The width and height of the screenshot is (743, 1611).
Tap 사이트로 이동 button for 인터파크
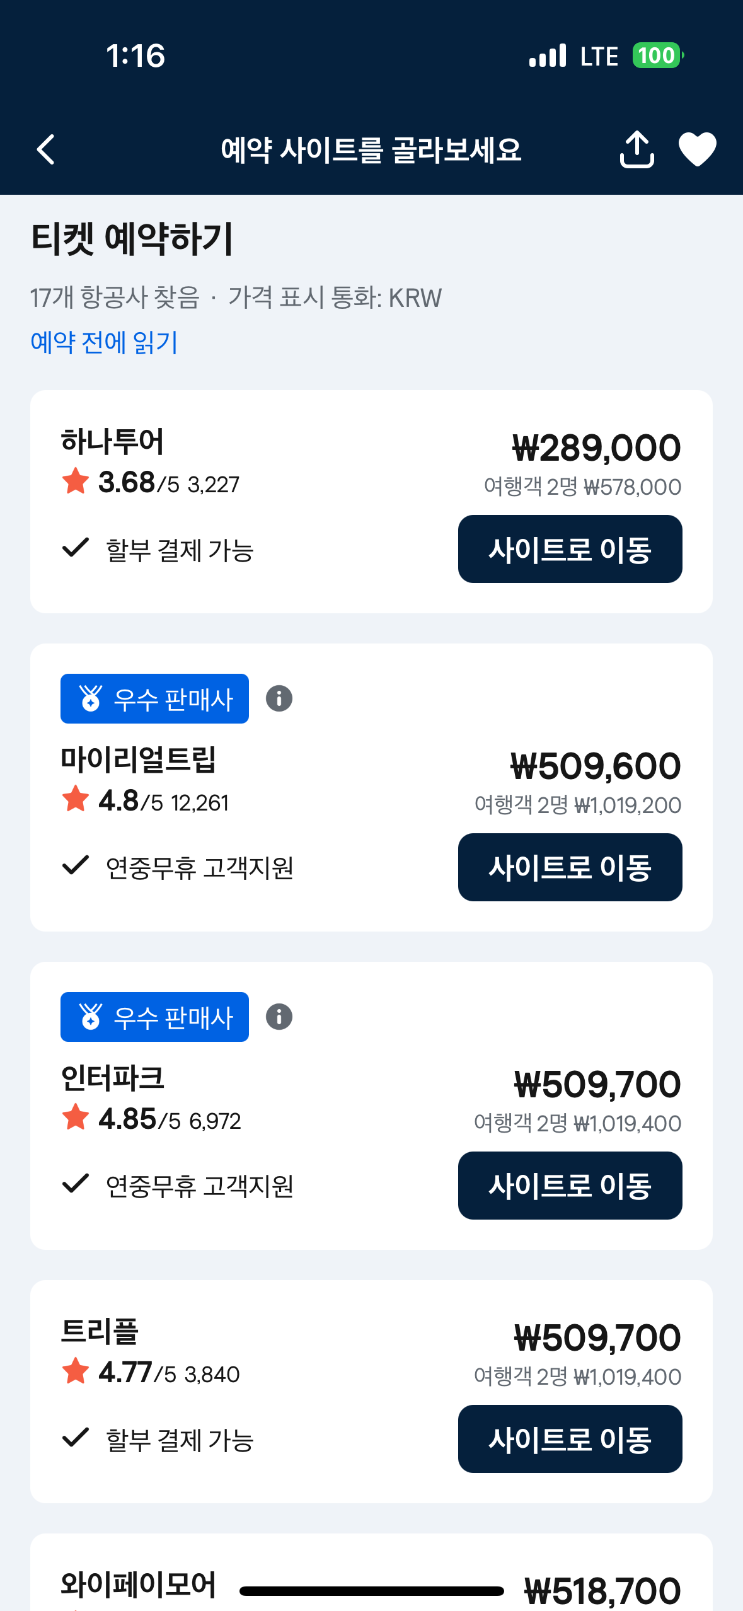(x=570, y=1186)
